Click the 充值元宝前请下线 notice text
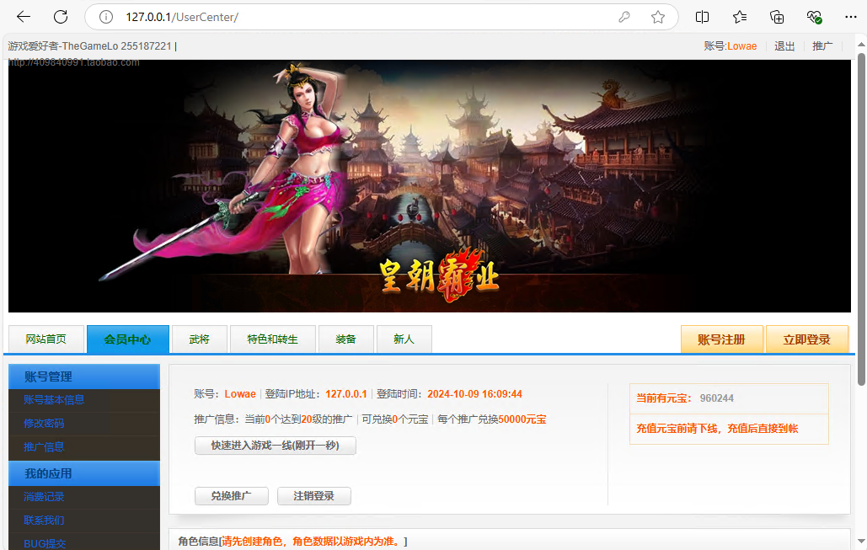This screenshot has width=867, height=550. (717, 429)
